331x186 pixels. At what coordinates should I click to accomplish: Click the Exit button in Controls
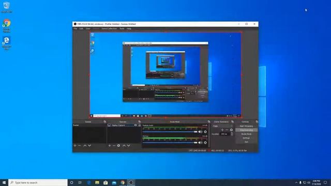(x=246, y=142)
